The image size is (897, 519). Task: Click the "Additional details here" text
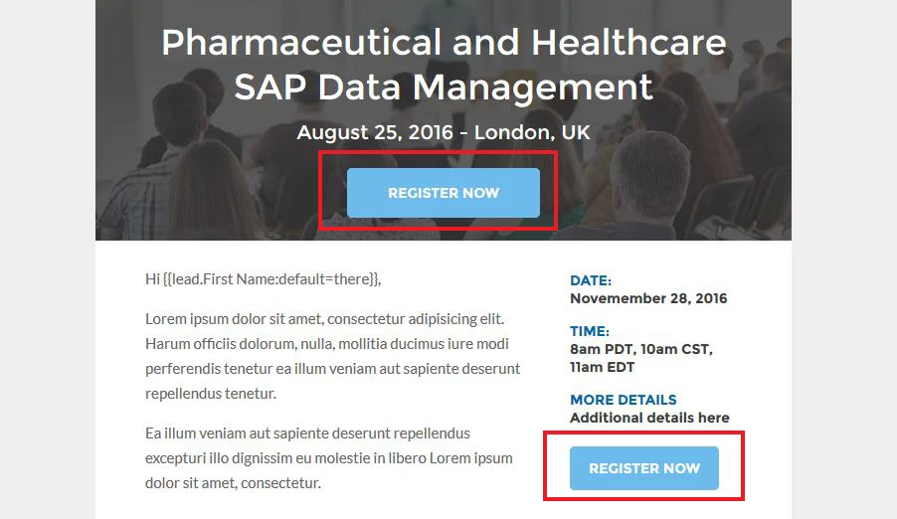click(649, 418)
